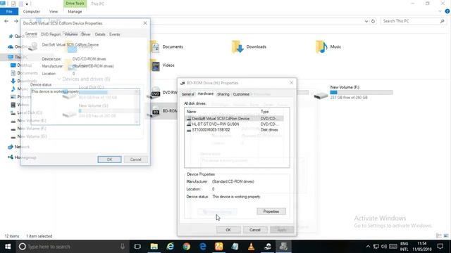The height and width of the screenshot is (253, 451).
Task: Click New Volume (F:) storage usage bar
Action: click(x=362, y=92)
